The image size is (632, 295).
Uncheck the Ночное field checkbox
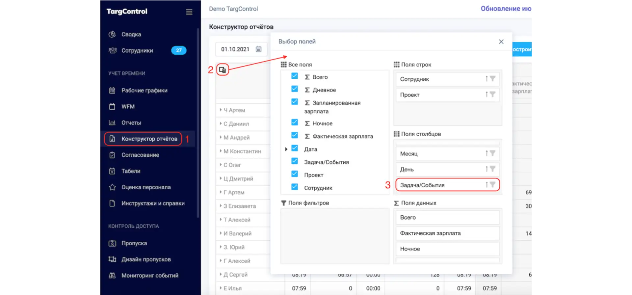tap(295, 122)
